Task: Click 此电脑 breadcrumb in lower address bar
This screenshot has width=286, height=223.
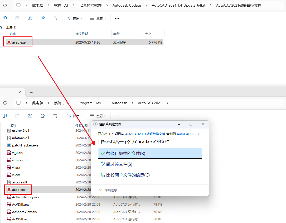Action: click(38, 103)
